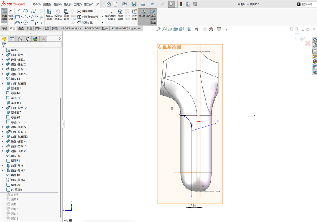The height and width of the screenshot is (222, 317).
Task: Click 显示/删除几何关系 tool
Action: (111, 15)
